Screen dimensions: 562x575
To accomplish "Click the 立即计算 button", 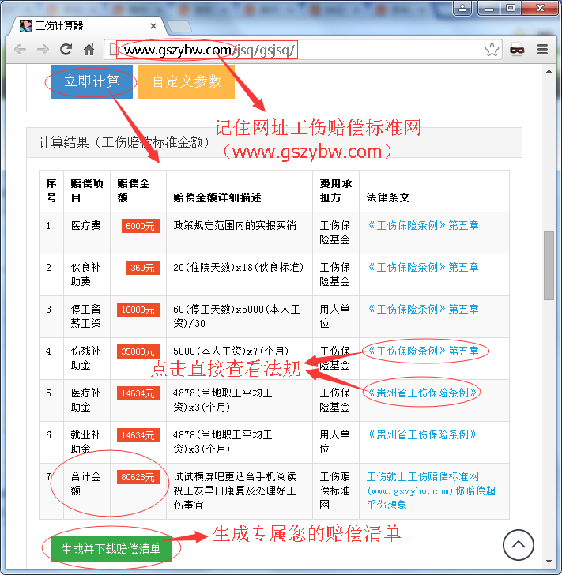I will tap(92, 81).
